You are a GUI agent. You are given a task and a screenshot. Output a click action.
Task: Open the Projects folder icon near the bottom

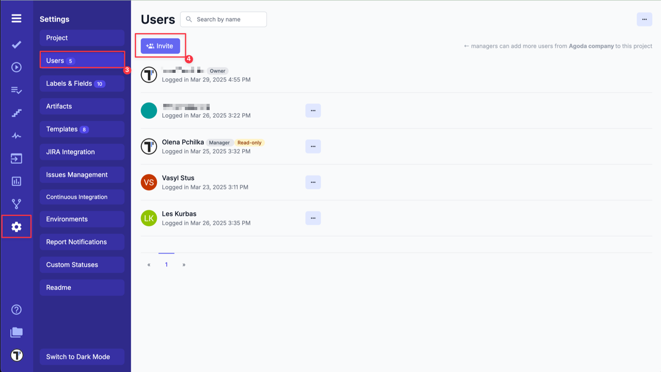16,332
